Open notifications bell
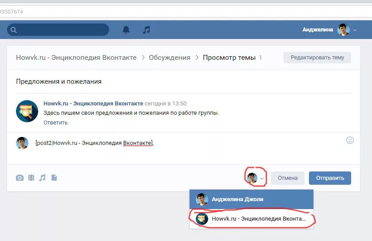 (x=126, y=30)
